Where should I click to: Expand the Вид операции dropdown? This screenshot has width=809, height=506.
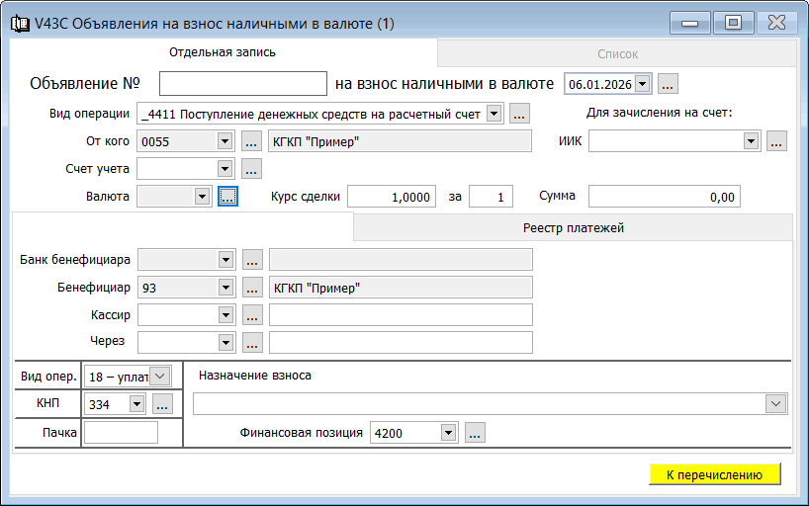click(494, 114)
